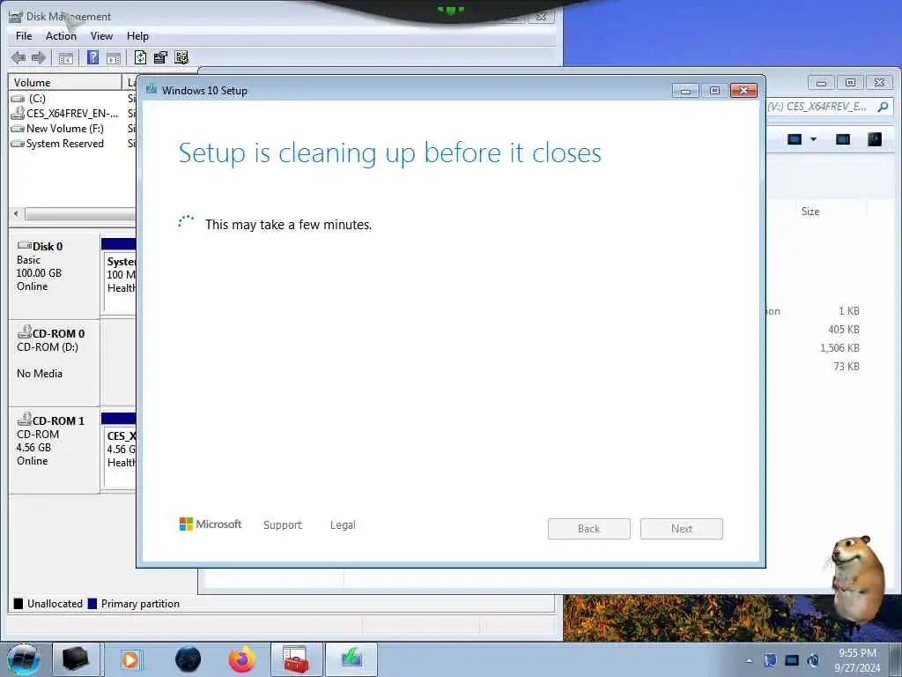This screenshot has width=902, height=677.
Task: Click the hamster desktop gadget
Action: pyautogui.click(x=856, y=578)
